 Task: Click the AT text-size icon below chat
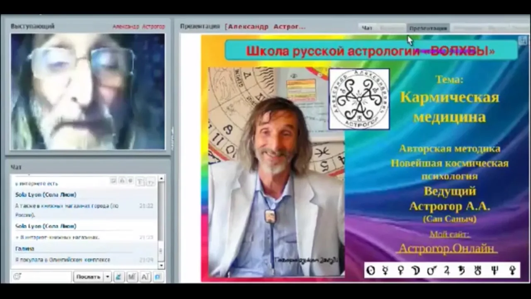pos(145,277)
